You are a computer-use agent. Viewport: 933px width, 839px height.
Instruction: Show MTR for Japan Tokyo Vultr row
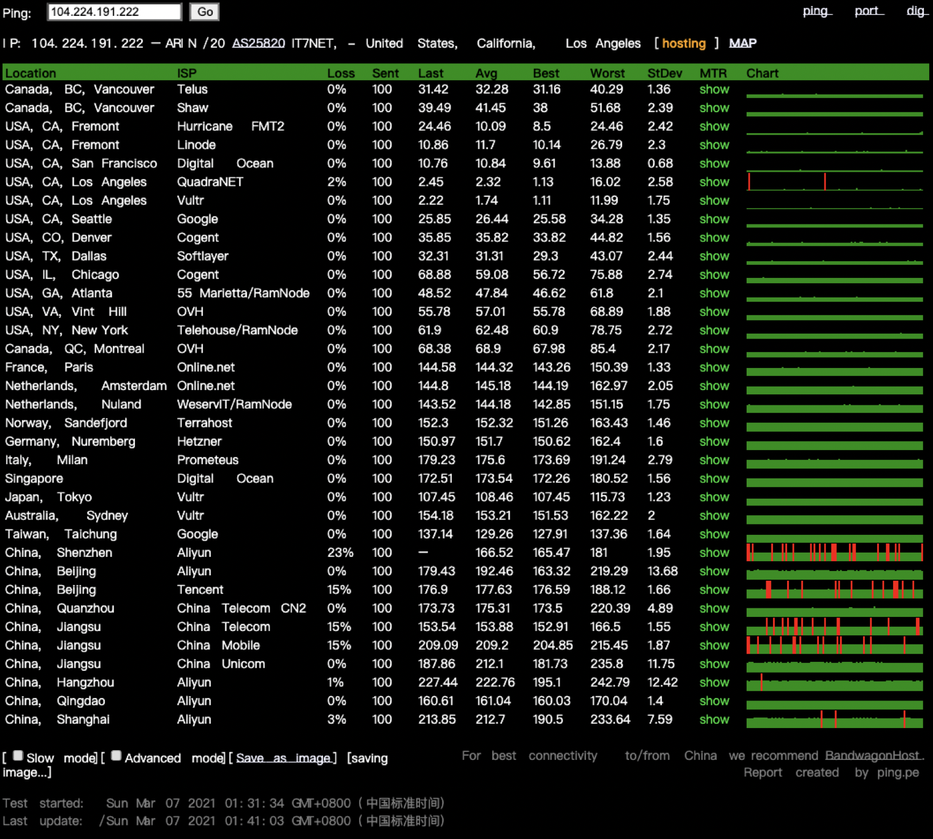pos(714,497)
